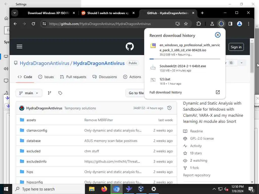
Task: Open the Readme link in About
Action: click(x=196, y=131)
